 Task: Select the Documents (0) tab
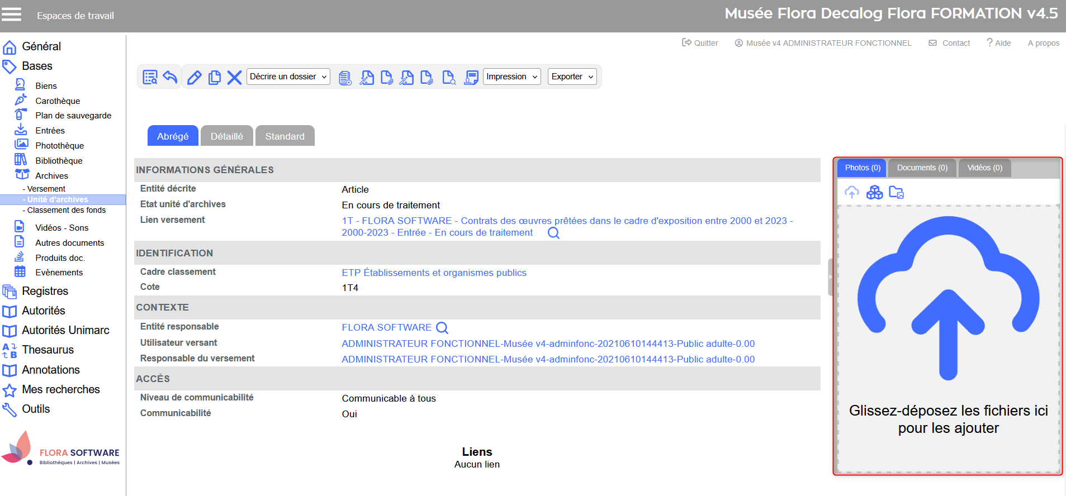pos(922,168)
